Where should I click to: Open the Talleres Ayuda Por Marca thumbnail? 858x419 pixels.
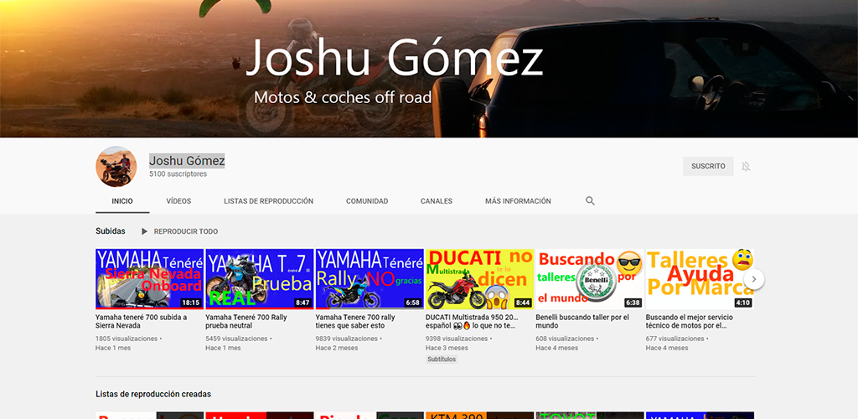point(700,279)
